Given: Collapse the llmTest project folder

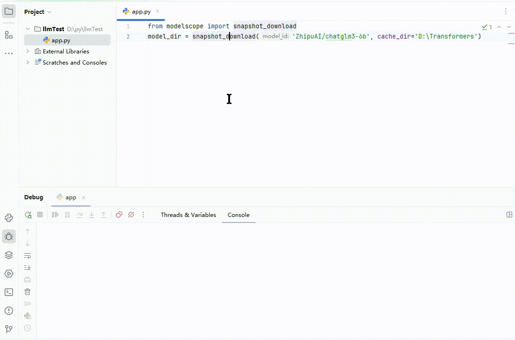Looking at the screenshot, I should point(28,29).
